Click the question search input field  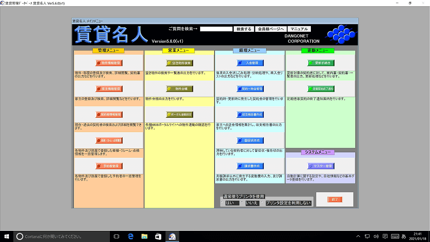coord(216,29)
